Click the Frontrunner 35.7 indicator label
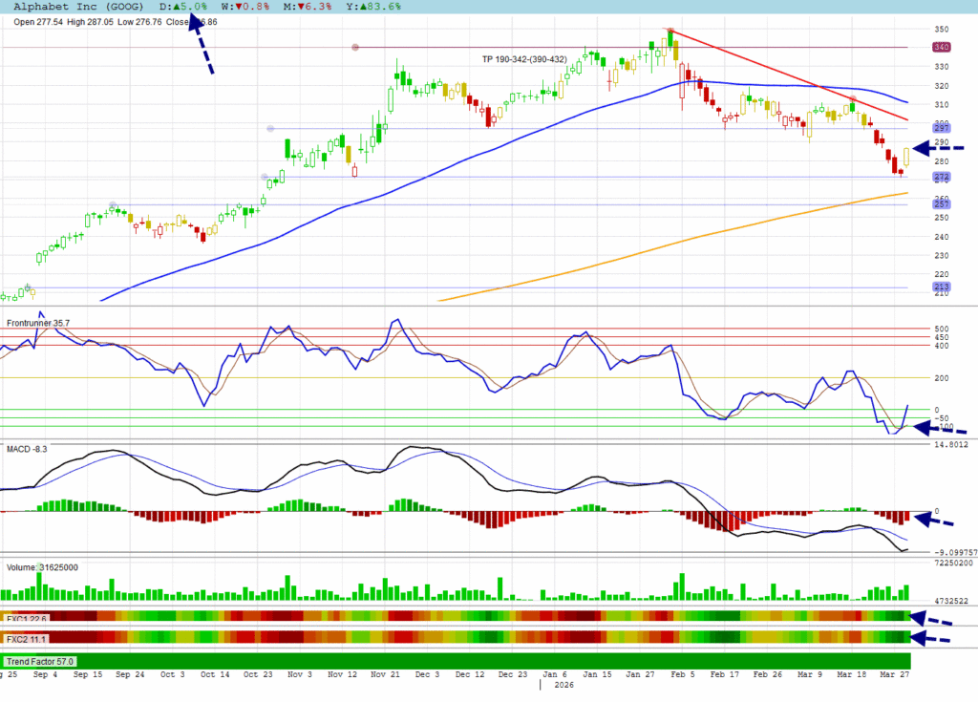 (x=40, y=324)
